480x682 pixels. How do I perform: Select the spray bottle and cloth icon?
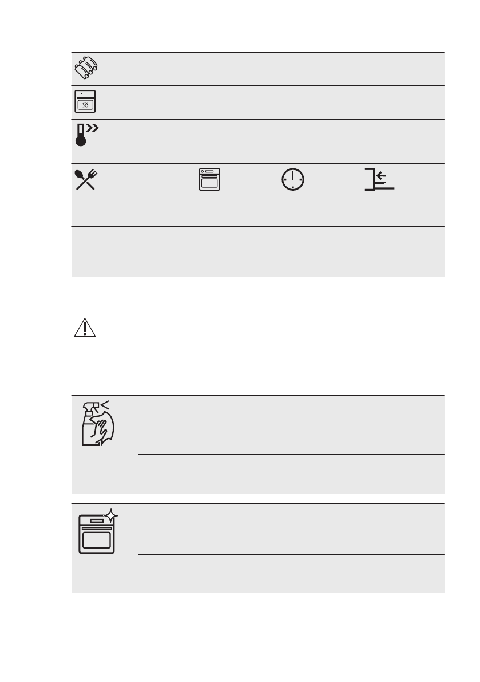[x=97, y=423]
